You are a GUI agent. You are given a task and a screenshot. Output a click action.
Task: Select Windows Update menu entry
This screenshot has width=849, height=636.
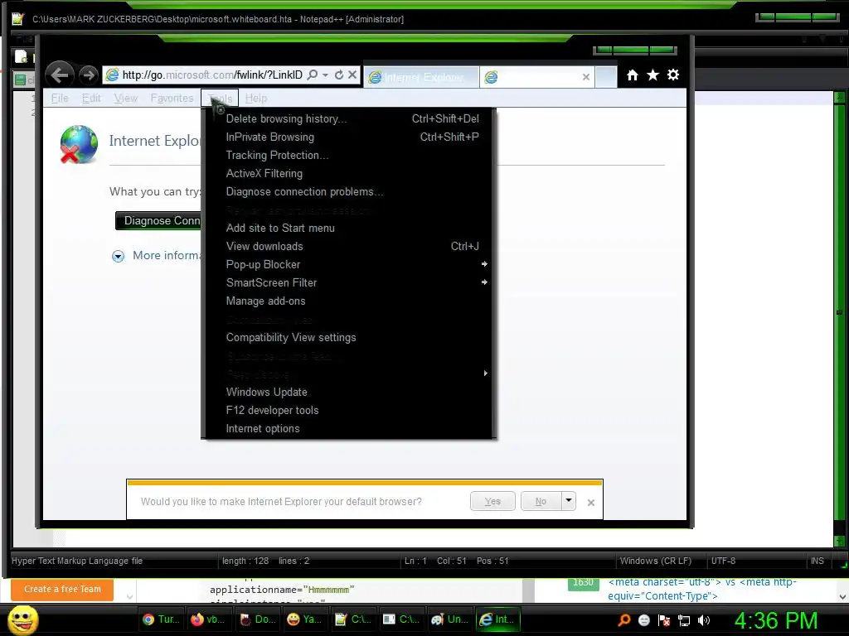349,392
